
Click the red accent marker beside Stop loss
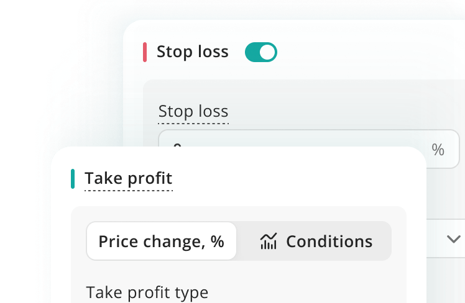(145, 52)
